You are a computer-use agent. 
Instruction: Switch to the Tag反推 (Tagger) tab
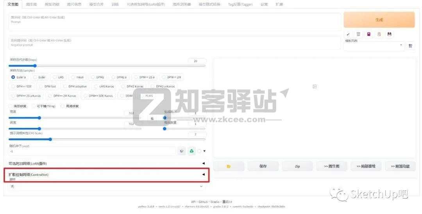[x=240, y=4]
